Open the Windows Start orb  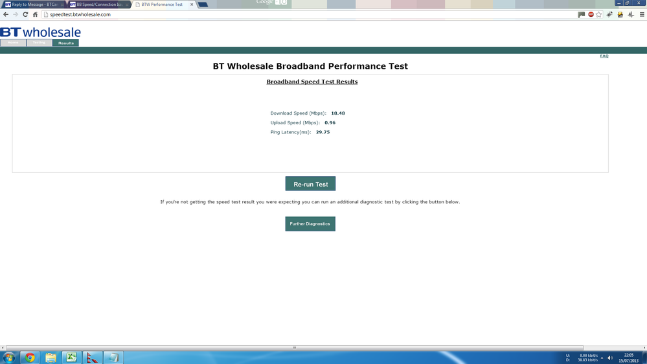point(8,358)
